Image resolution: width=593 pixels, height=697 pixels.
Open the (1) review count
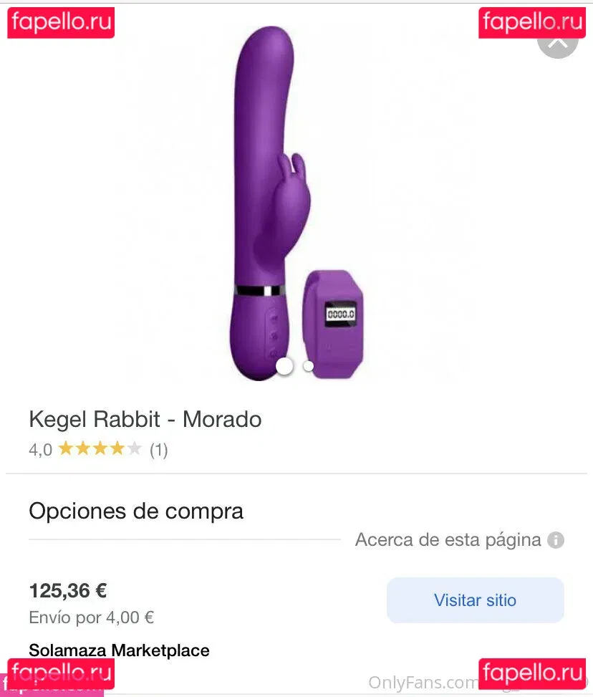[159, 450]
